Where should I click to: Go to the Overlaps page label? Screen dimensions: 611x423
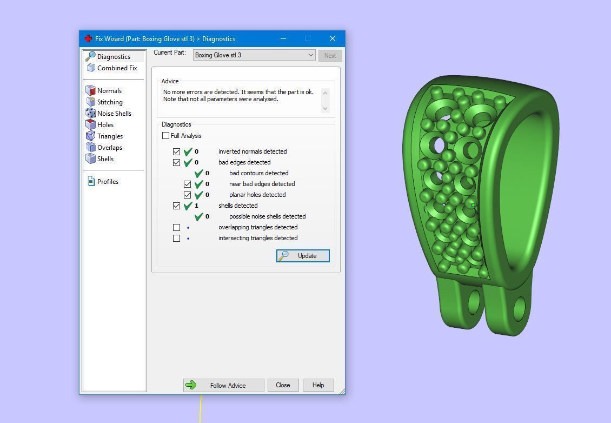[110, 147]
